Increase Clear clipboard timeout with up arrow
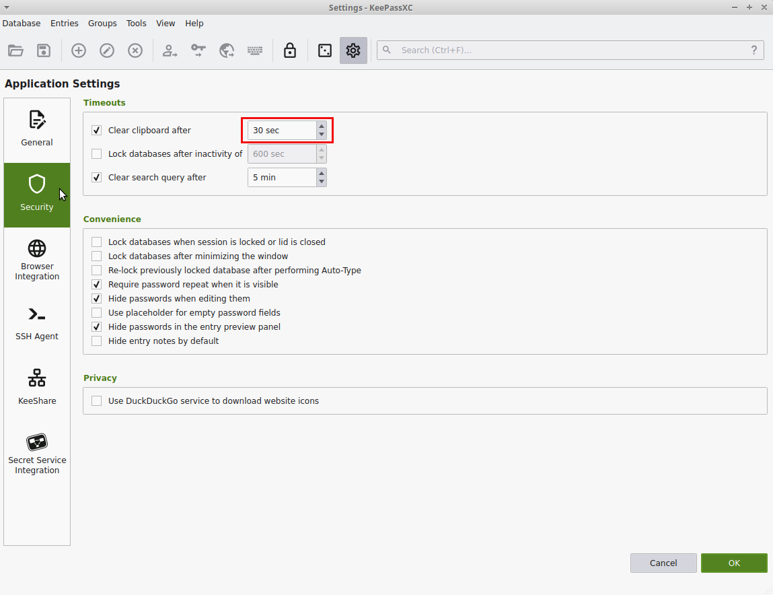773x595 pixels. click(322, 126)
